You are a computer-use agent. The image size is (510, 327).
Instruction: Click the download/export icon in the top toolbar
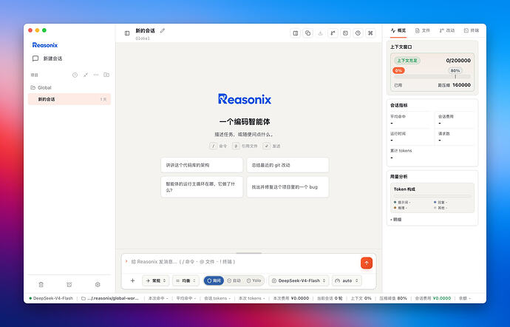coord(320,33)
